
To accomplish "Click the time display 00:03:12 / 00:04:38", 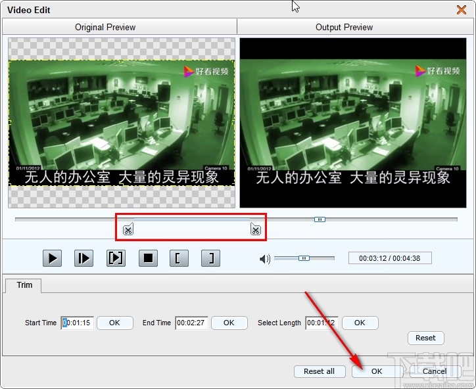I will pyautogui.click(x=390, y=258).
